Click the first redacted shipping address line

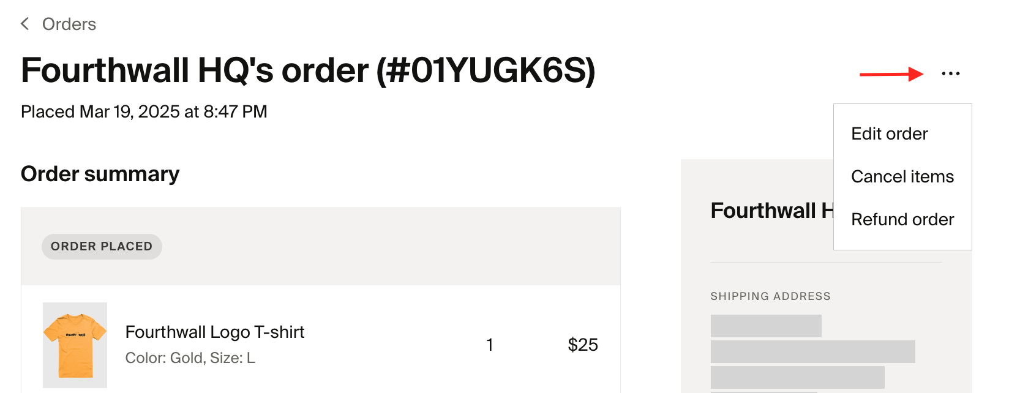coord(766,326)
